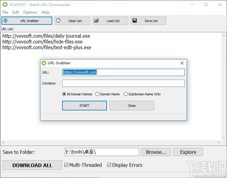Click the green icon in URL Grabber dialog title

[x=44, y=63]
